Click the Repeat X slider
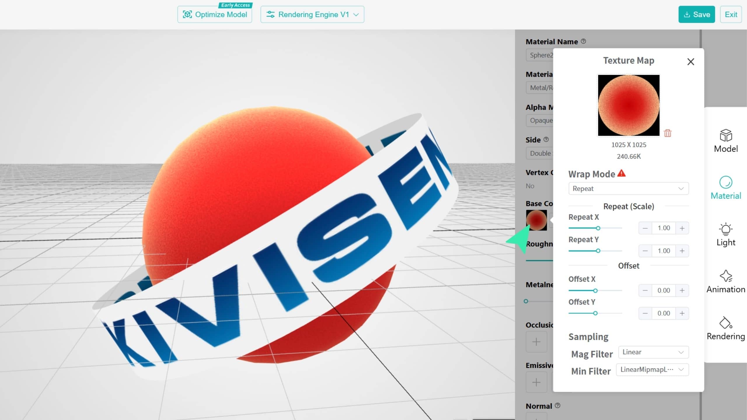This screenshot has width=747, height=420. (x=595, y=228)
